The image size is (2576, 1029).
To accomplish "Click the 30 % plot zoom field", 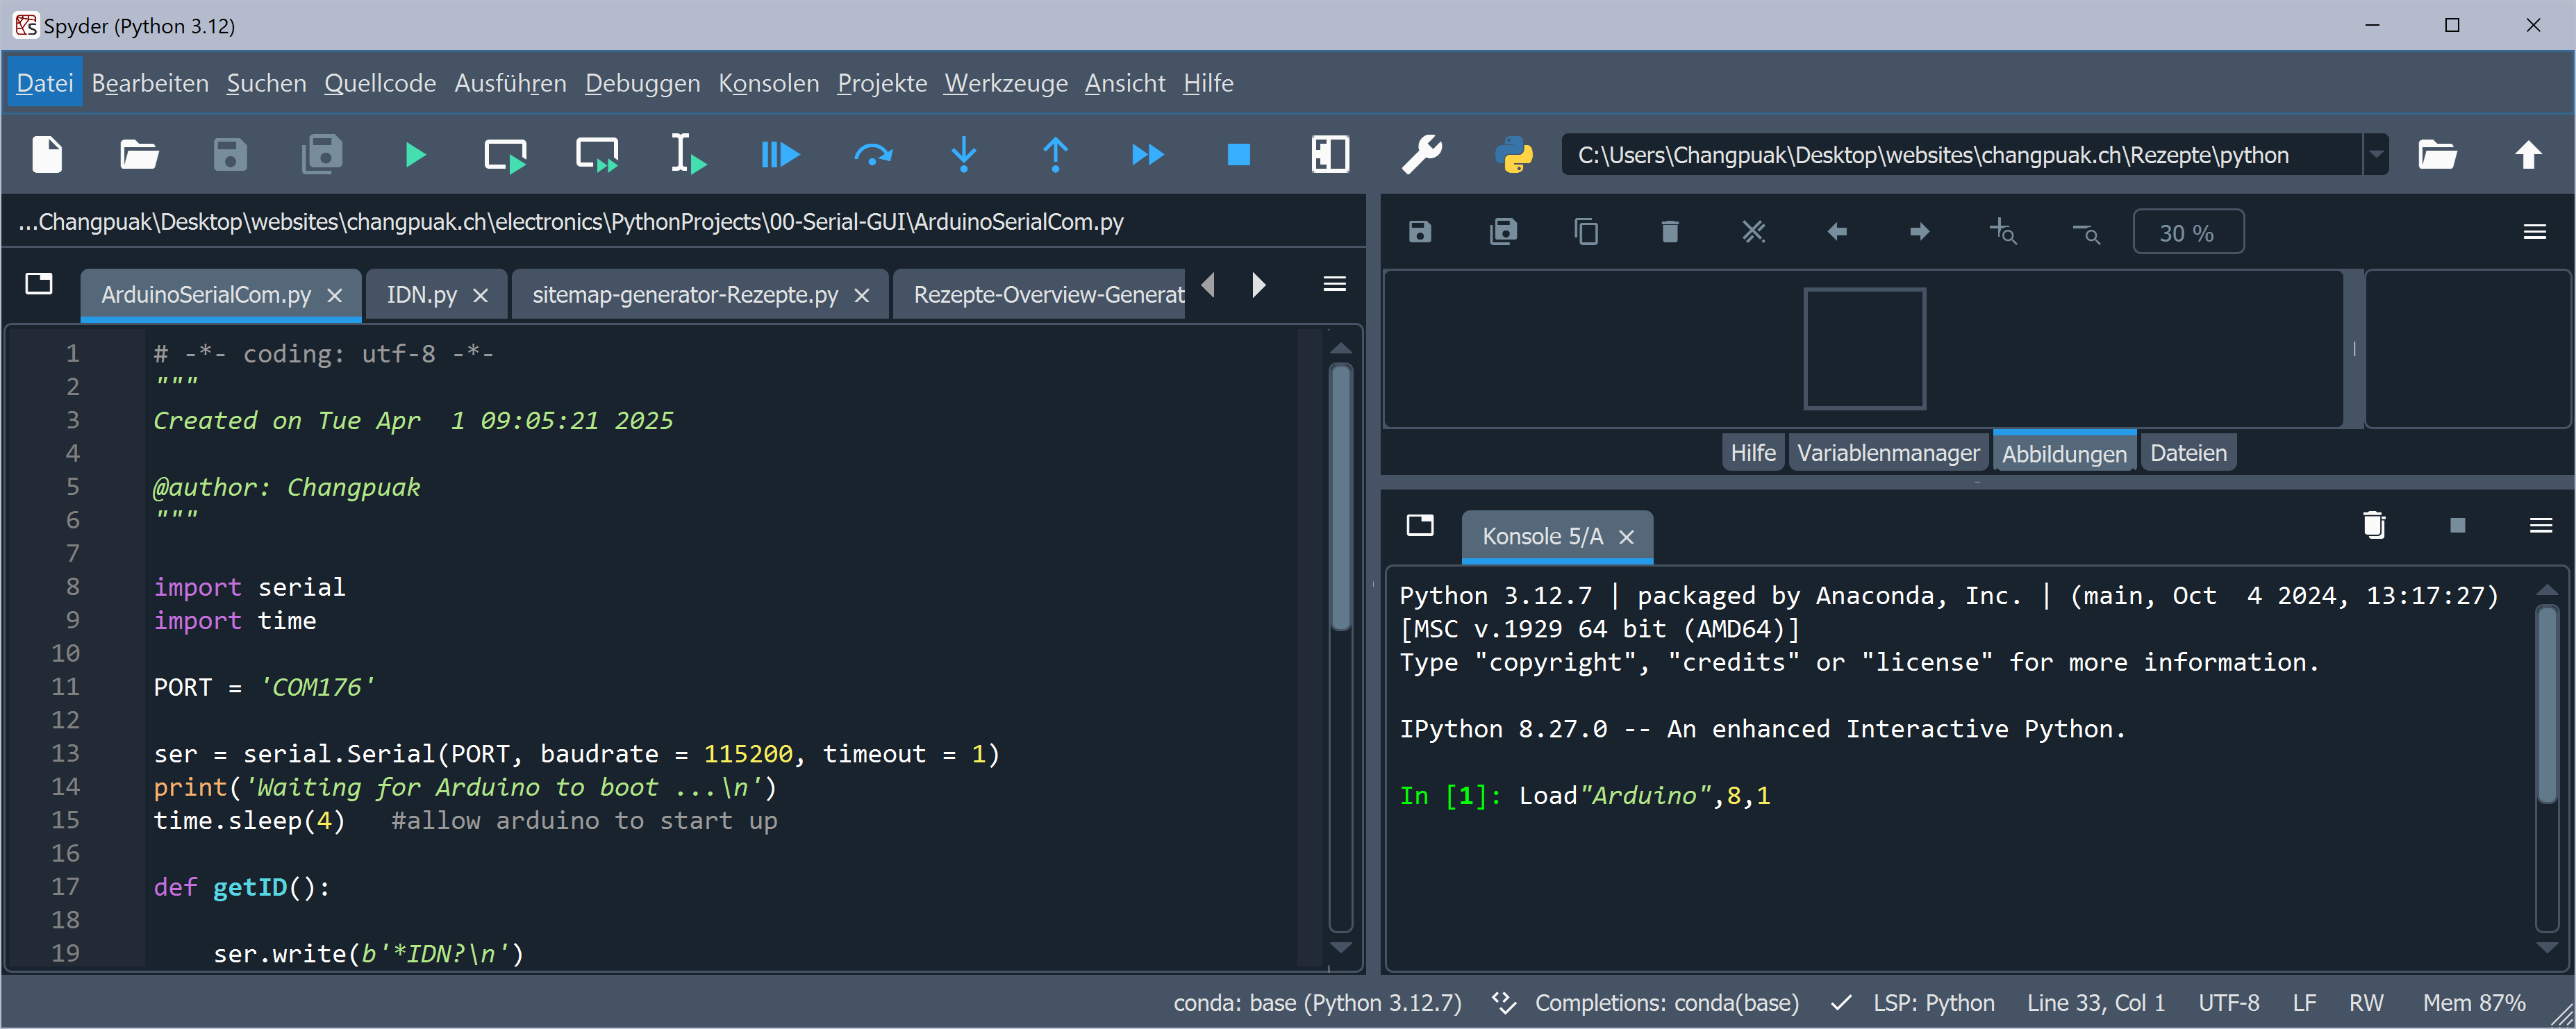I will click(2188, 233).
